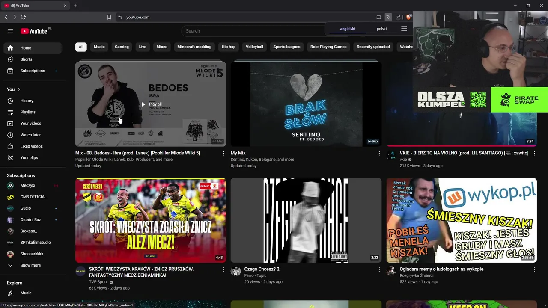Open more options for Bedoes Ibra mix
Screen dimensions: 548x308
pyautogui.click(x=223, y=153)
